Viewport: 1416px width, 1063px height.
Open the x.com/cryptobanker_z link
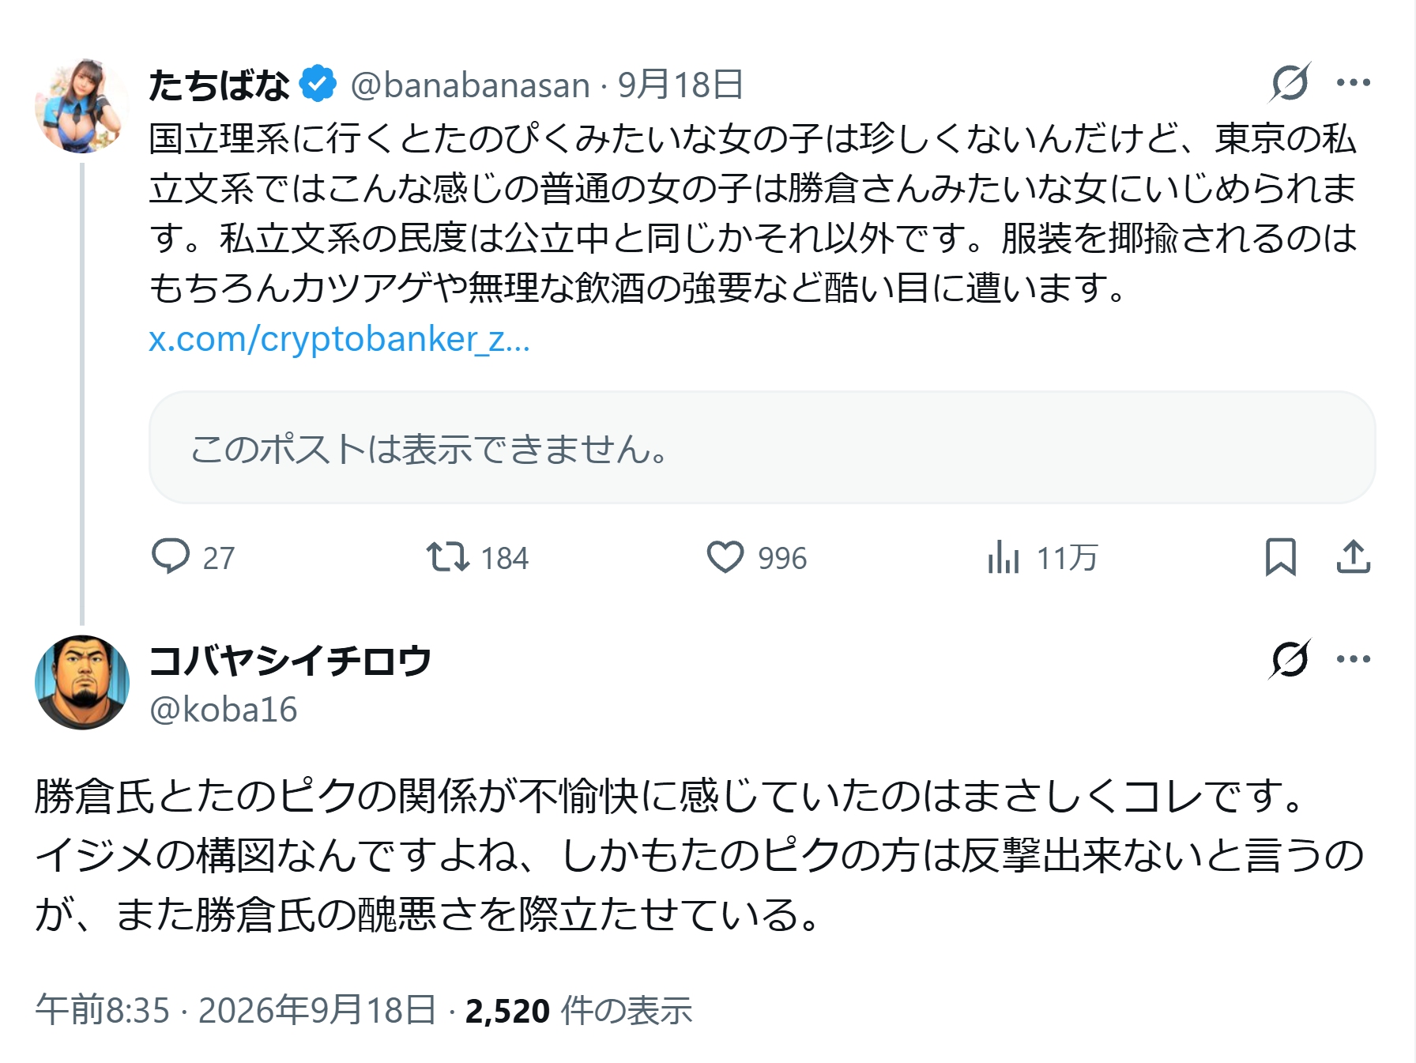[x=340, y=339]
